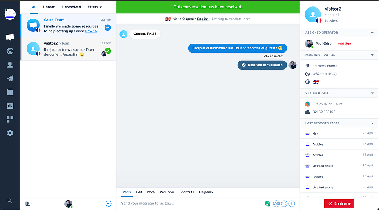Viewport: 379px width, 210px height.
Task: Click the three-dots more options icon
Action: [108, 204]
